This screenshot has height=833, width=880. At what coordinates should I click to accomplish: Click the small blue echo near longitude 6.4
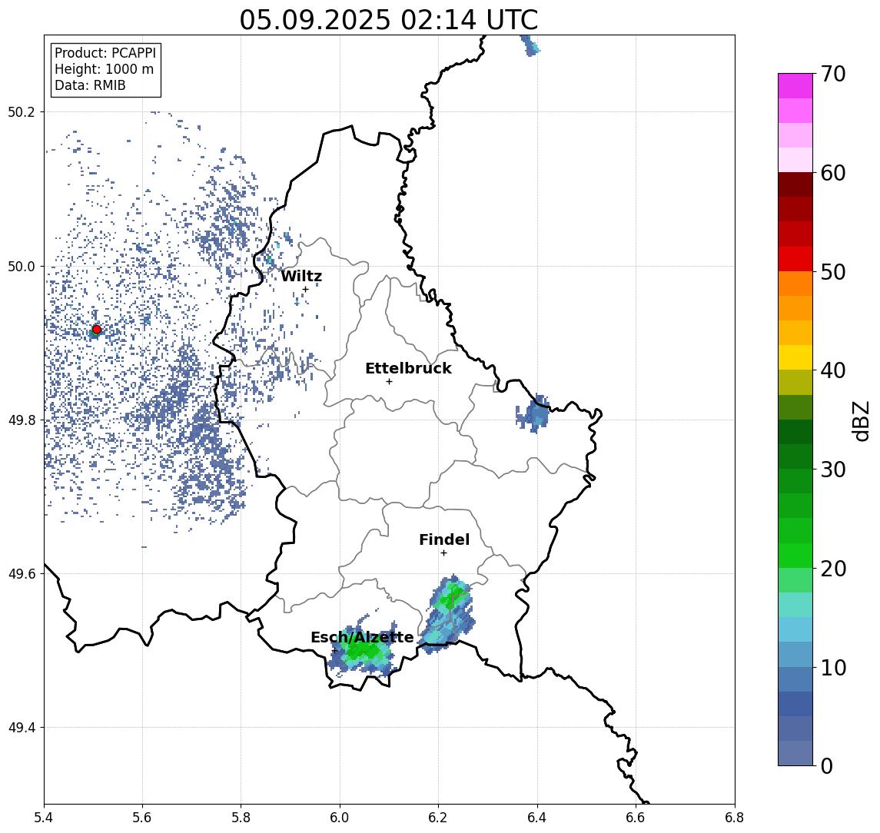532,413
